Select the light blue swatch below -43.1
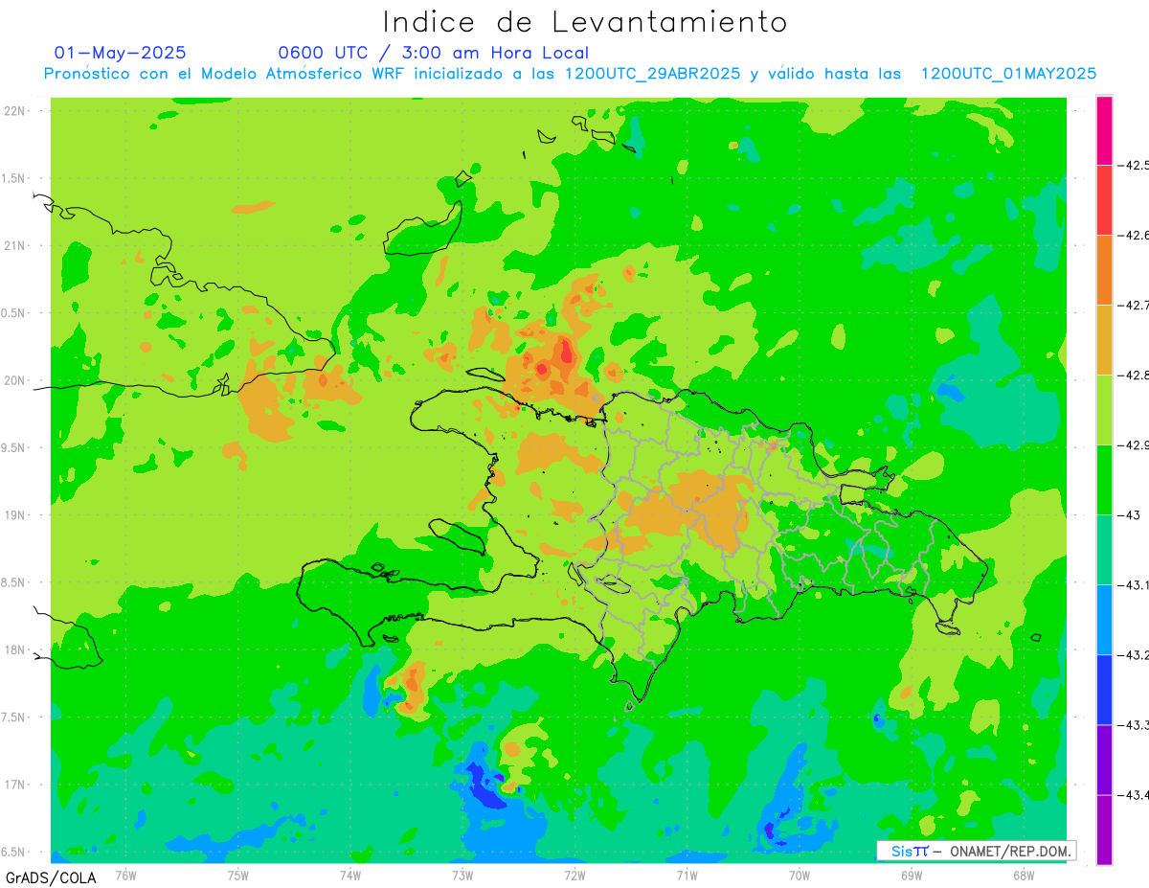 (1104, 620)
